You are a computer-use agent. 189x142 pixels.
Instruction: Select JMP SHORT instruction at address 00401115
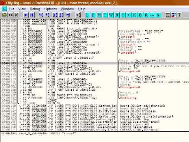point(72,74)
